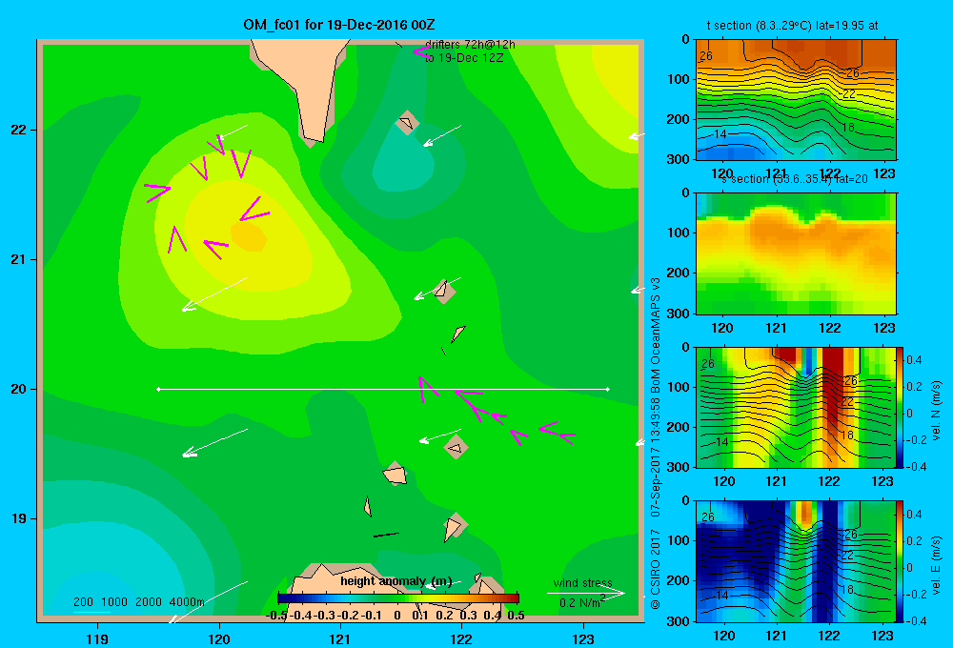Click the "t section (8.3..29°C) lat=19.95 at" heading
The width and height of the screenshot is (953, 648).
click(792, 26)
